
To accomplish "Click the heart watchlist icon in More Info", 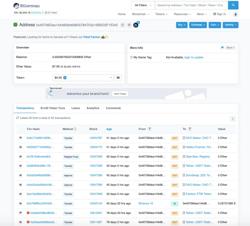I will pyautogui.click(x=222, y=48).
